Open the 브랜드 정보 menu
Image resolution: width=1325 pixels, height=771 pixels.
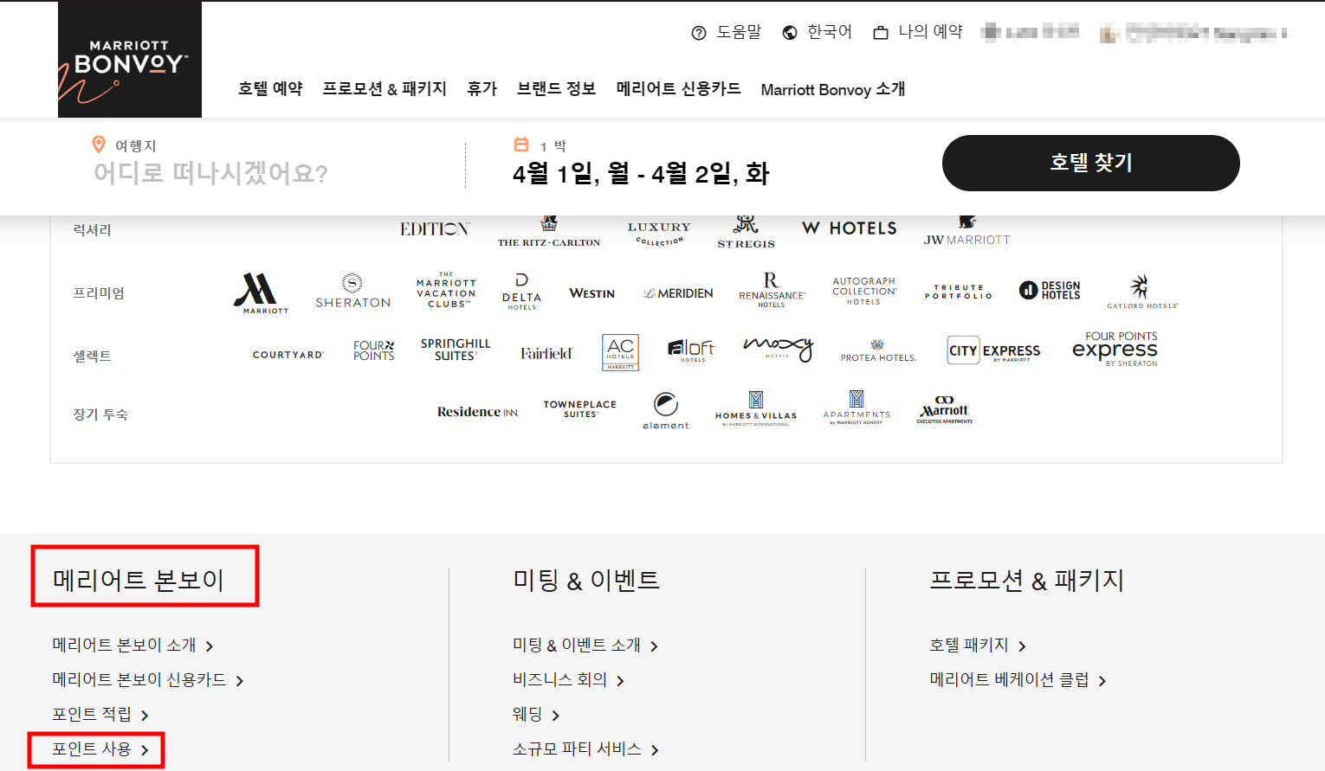[x=556, y=89]
